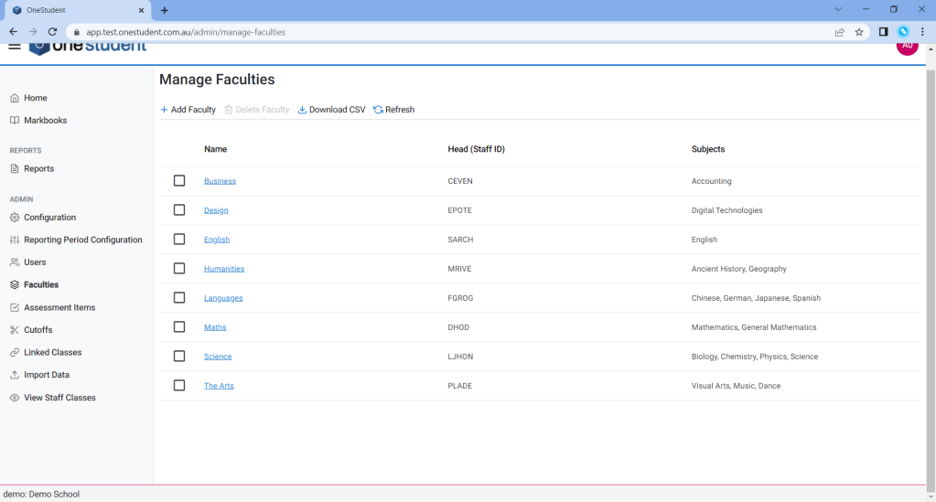Open the Chrome three-dot menu
Screen dimensions: 936x502
click(x=922, y=32)
